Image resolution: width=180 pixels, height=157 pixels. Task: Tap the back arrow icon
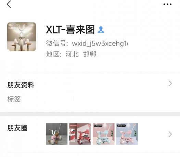9,4
